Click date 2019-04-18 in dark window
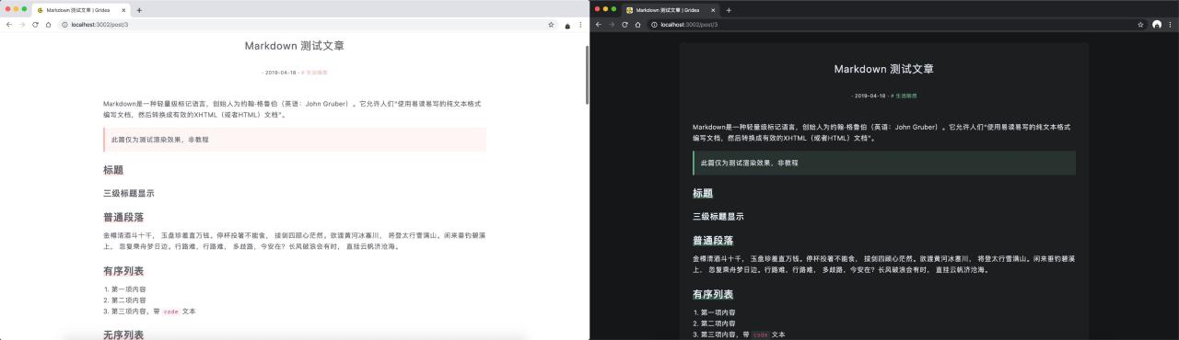Screen dimensions: 1179x340 [x=870, y=96]
